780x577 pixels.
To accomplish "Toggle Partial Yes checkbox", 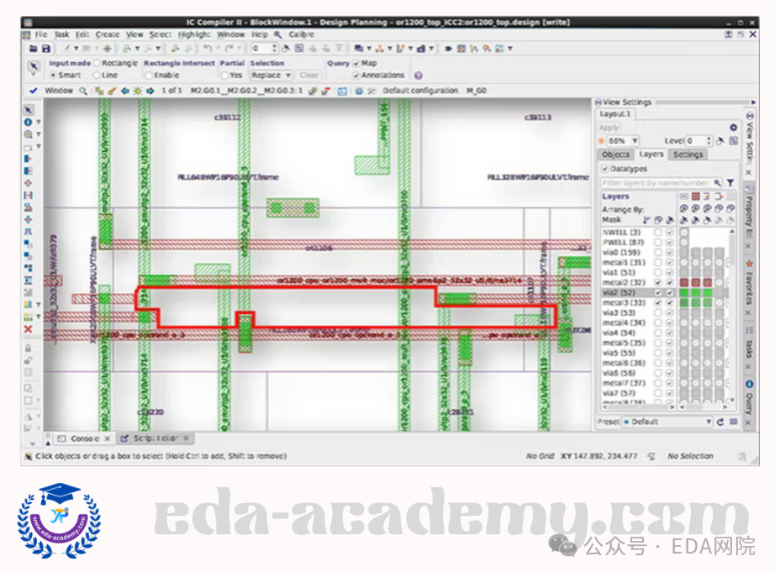I will (x=225, y=76).
